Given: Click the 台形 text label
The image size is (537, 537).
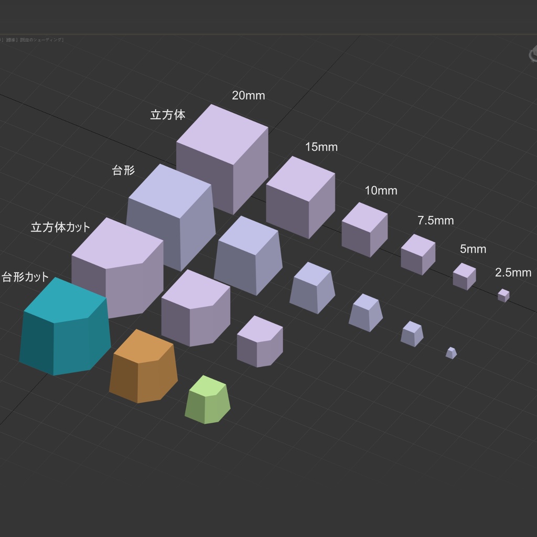Looking at the screenshot, I should coord(123,170).
